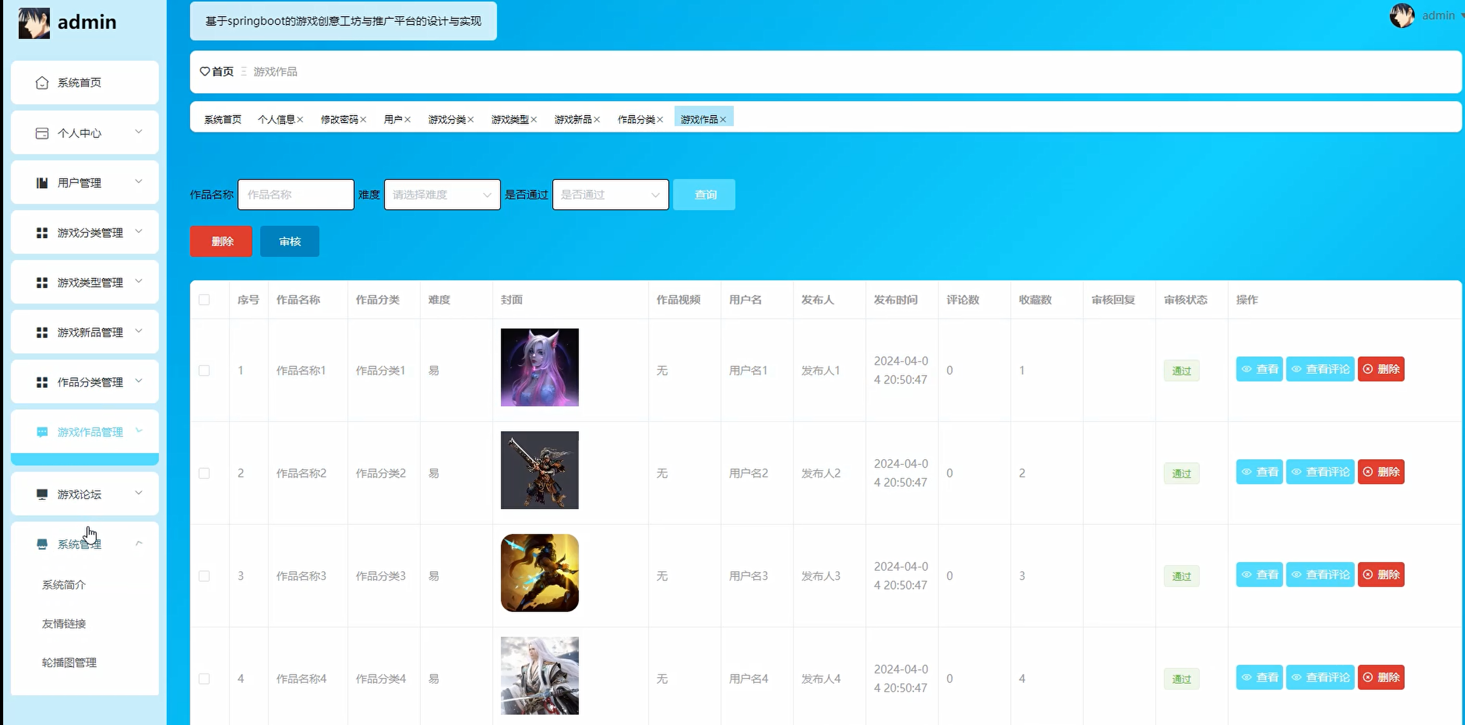Click the blue 审核 button
The width and height of the screenshot is (1465, 725).
(x=289, y=241)
